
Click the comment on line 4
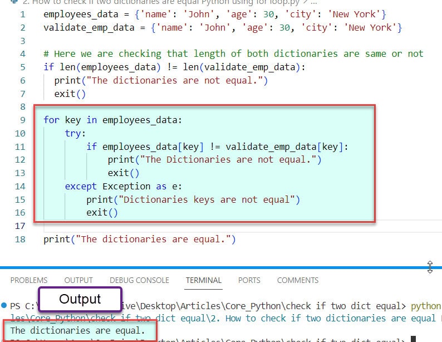[233, 54]
